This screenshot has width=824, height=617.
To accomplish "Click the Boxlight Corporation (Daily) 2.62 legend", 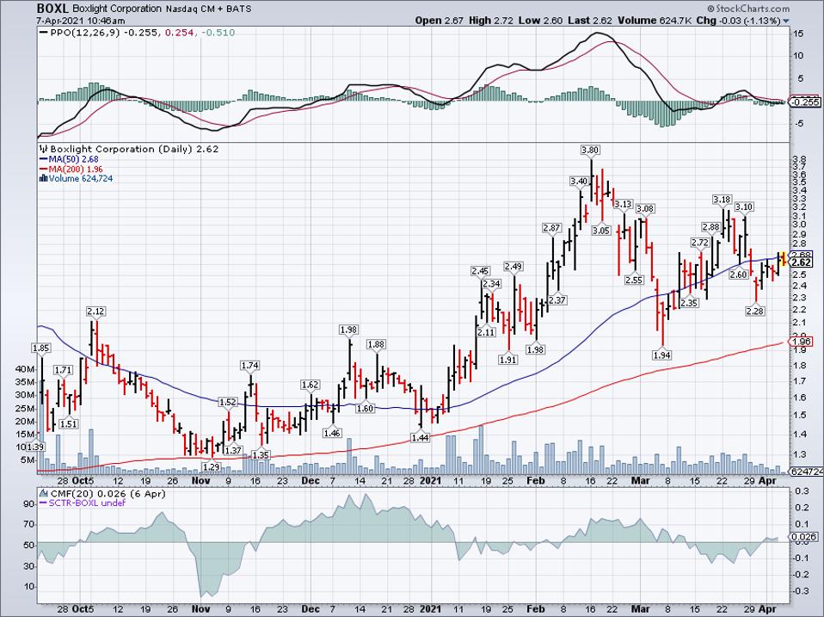I will pos(134,149).
